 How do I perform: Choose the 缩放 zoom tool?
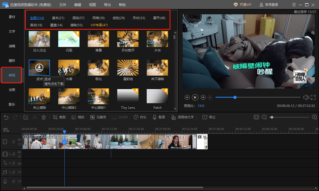78,117
